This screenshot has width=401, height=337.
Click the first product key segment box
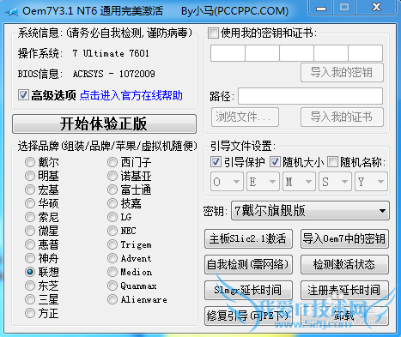click(x=228, y=53)
